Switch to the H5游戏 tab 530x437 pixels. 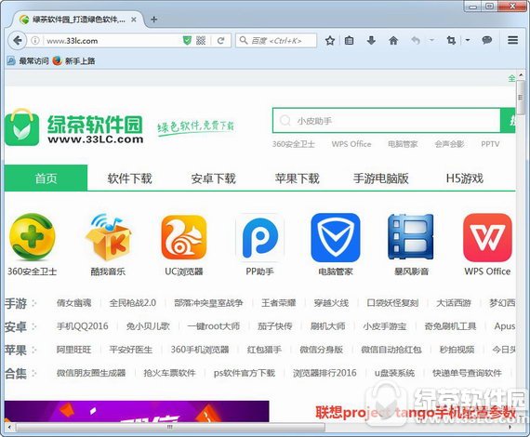465,179
